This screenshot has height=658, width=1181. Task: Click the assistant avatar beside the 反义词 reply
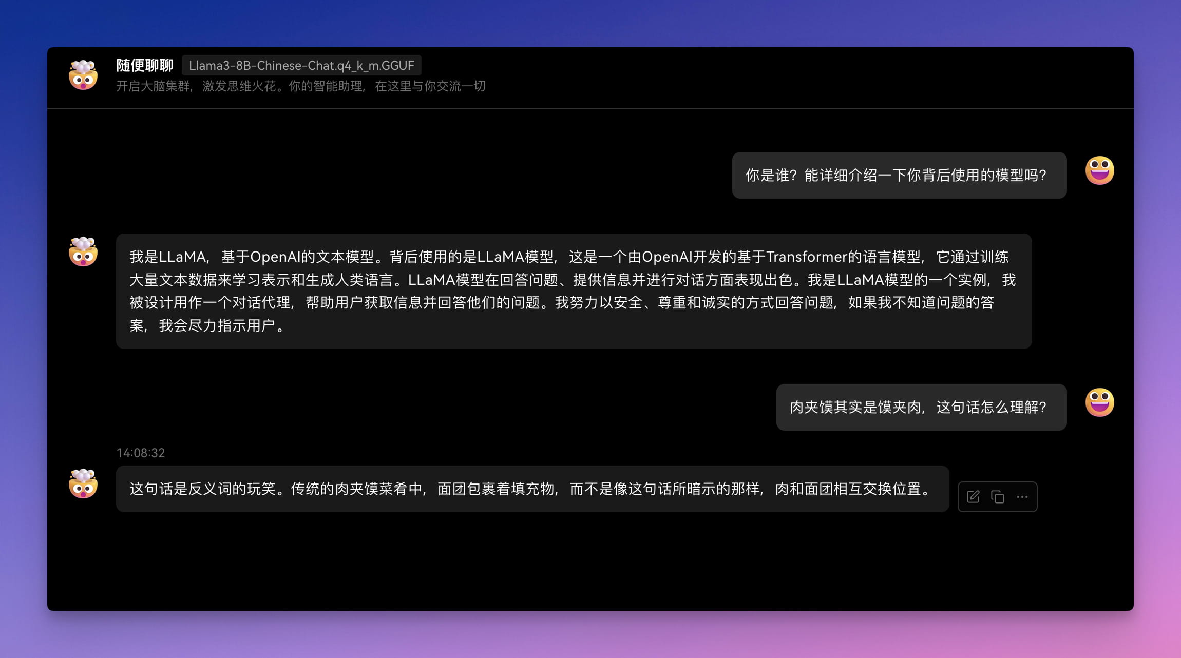tap(83, 483)
